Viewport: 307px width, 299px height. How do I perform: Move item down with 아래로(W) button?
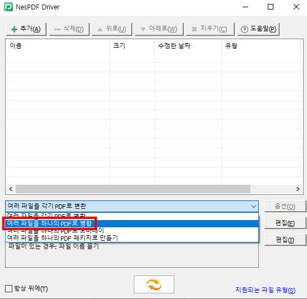[159, 29]
